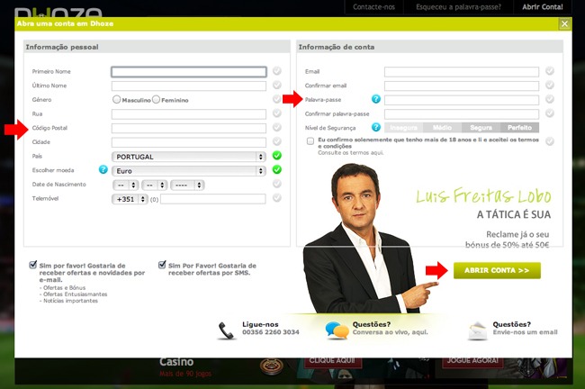The image size is (585, 389).
Task: Focus the Telemóvel number input field
Action: point(213,199)
